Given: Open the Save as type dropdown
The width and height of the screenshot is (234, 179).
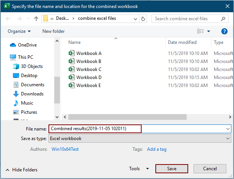Looking at the screenshot, I should pos(140,139).
